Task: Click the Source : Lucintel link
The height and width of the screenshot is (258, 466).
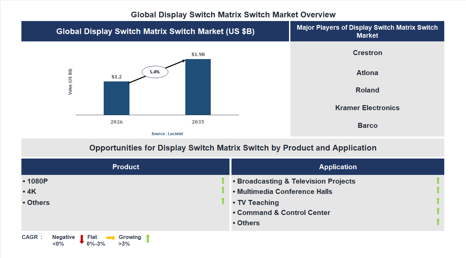Action: pyautogui.click(x=167, y=134)
